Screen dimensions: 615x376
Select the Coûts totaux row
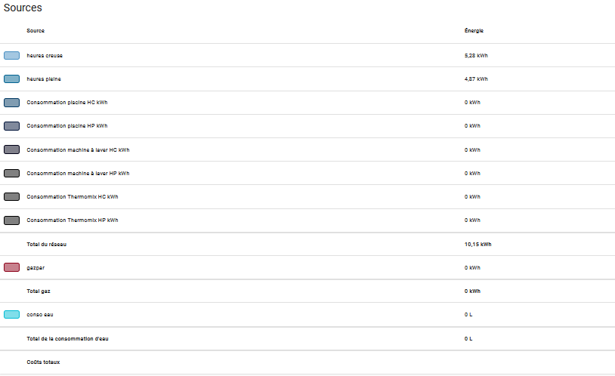(307, 362)
